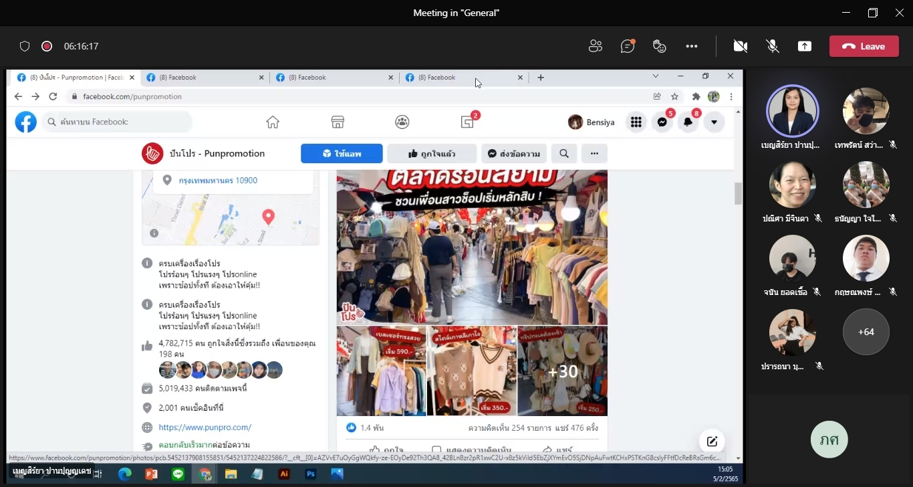
Task: Unmute the Teams microphone
Action: point(773,46)
